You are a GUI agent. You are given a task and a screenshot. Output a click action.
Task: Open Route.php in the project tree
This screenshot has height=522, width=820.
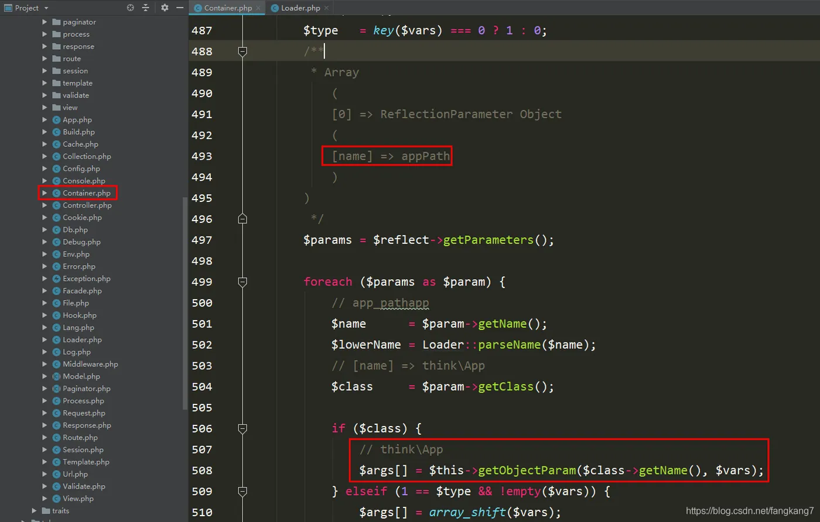80,438
